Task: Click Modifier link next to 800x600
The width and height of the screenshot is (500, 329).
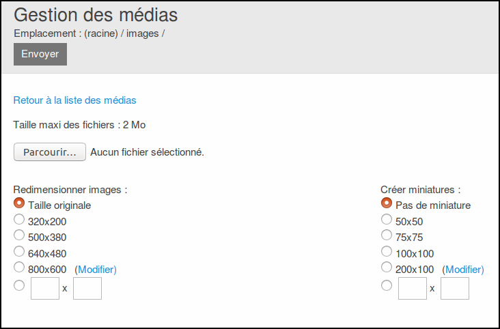Action: (x=96, y=270)
